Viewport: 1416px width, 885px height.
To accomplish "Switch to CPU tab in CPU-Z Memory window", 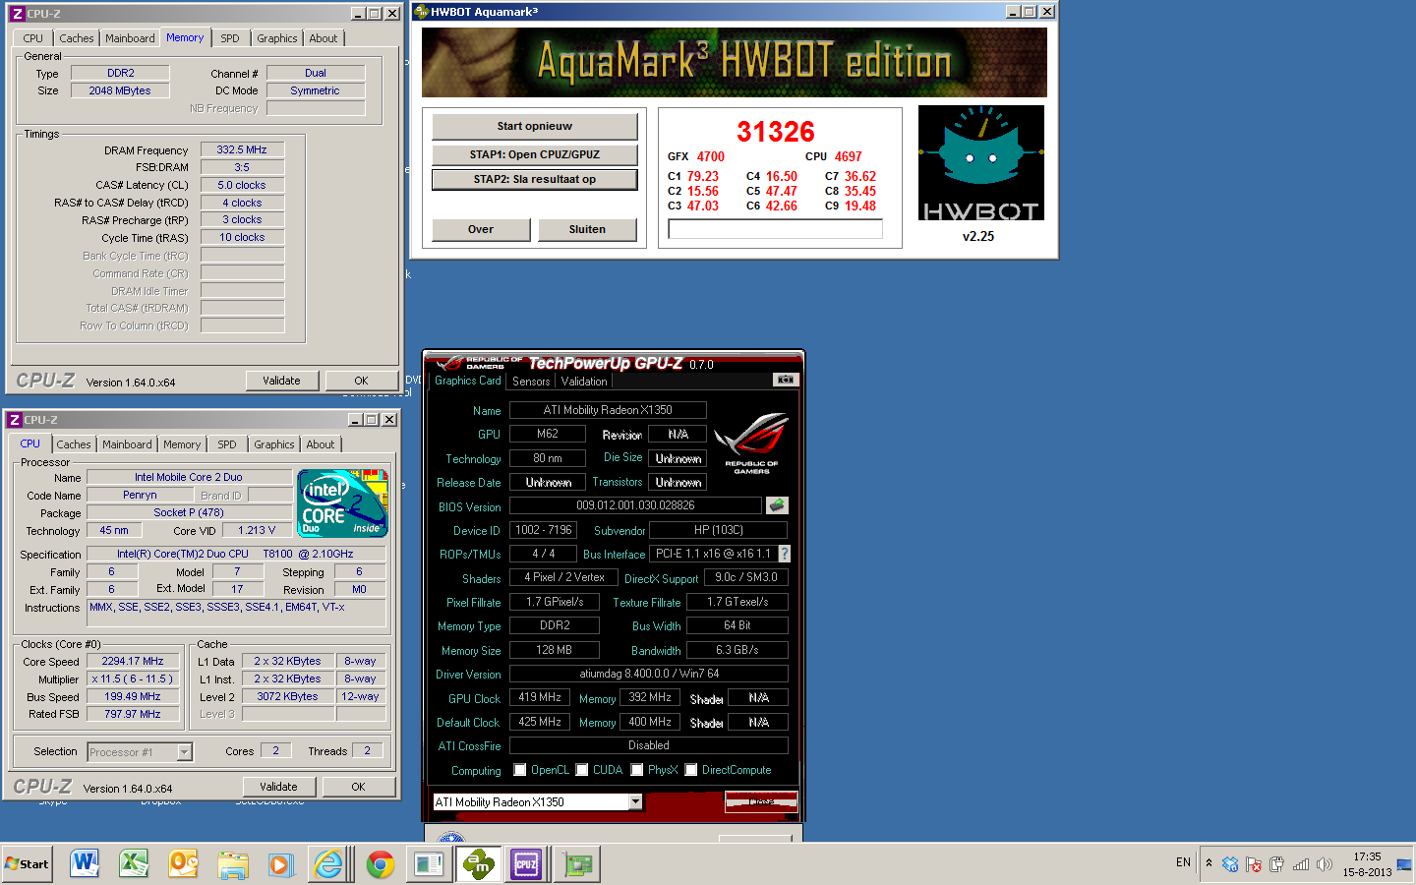I will [33, 38].
